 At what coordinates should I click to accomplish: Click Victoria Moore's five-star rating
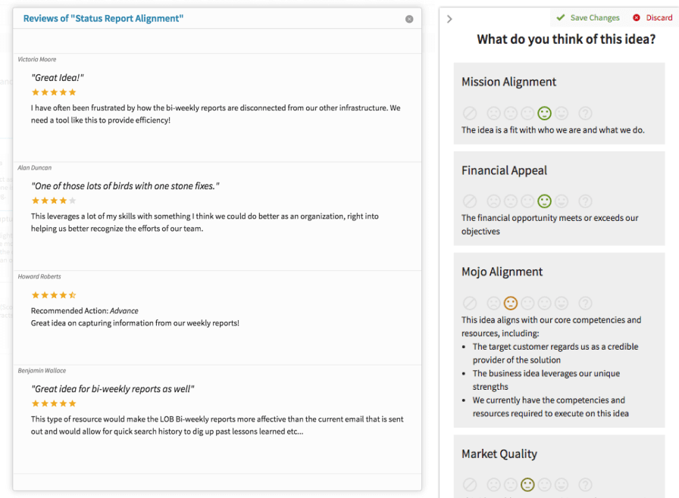54,92
